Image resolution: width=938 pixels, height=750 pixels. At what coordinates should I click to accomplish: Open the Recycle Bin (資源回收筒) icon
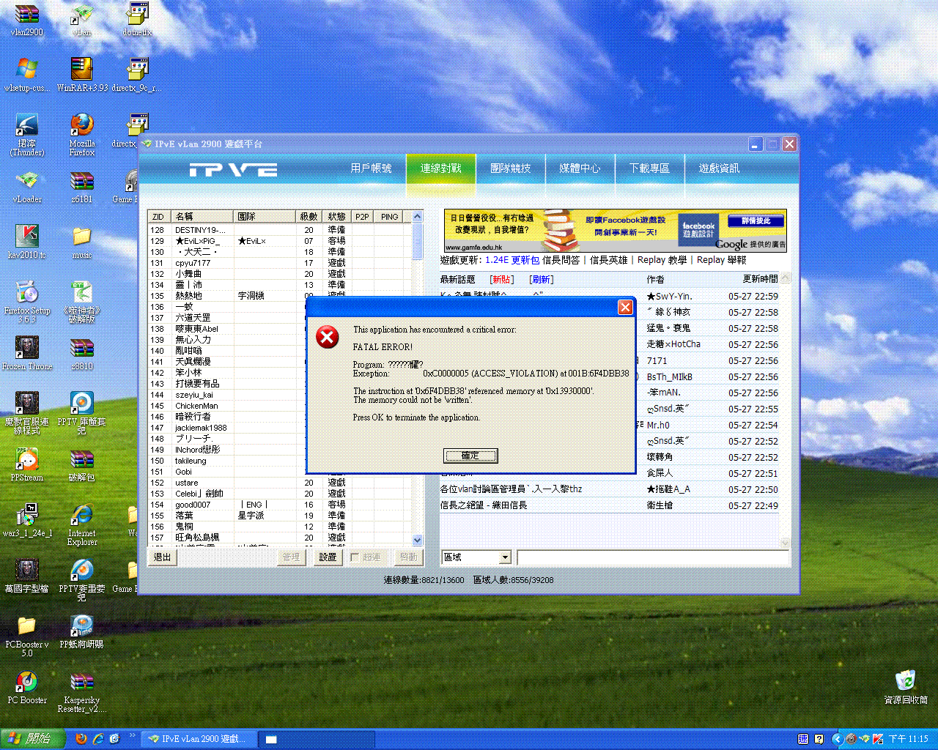[x=905, y=681]
